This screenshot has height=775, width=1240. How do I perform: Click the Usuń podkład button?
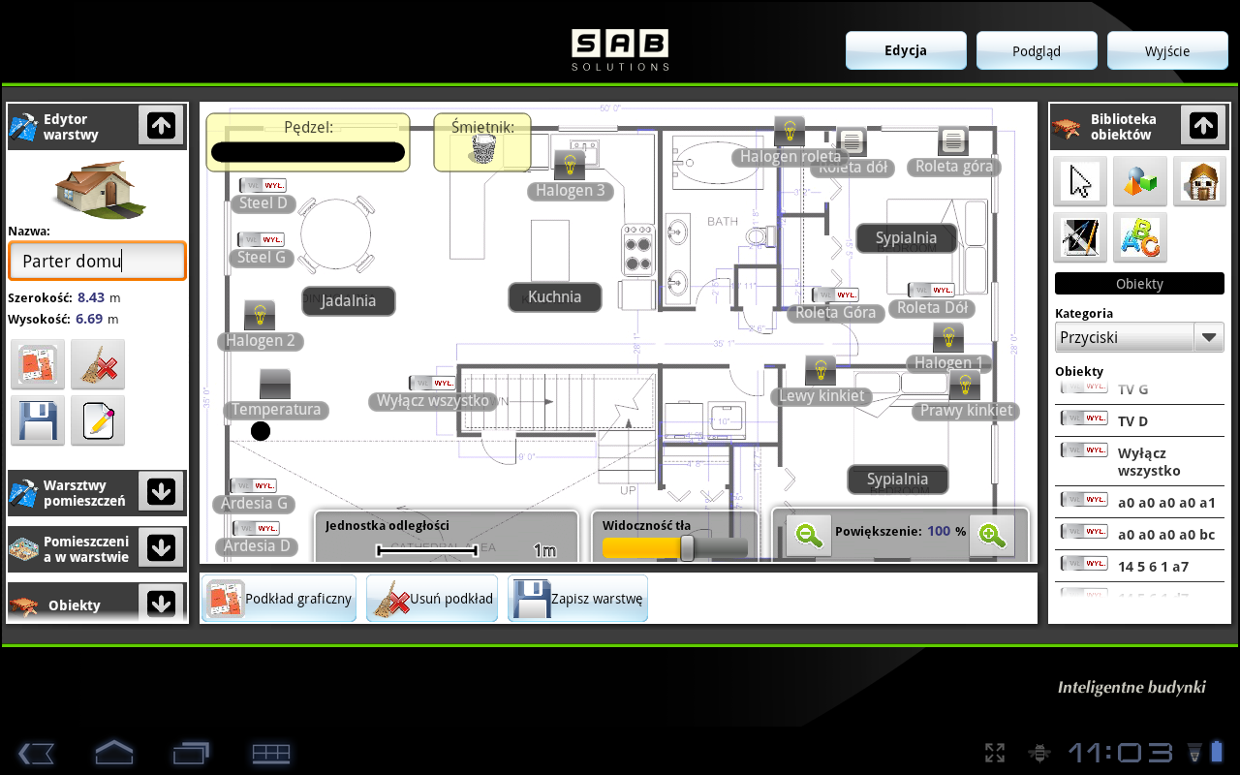click(432, 598)
